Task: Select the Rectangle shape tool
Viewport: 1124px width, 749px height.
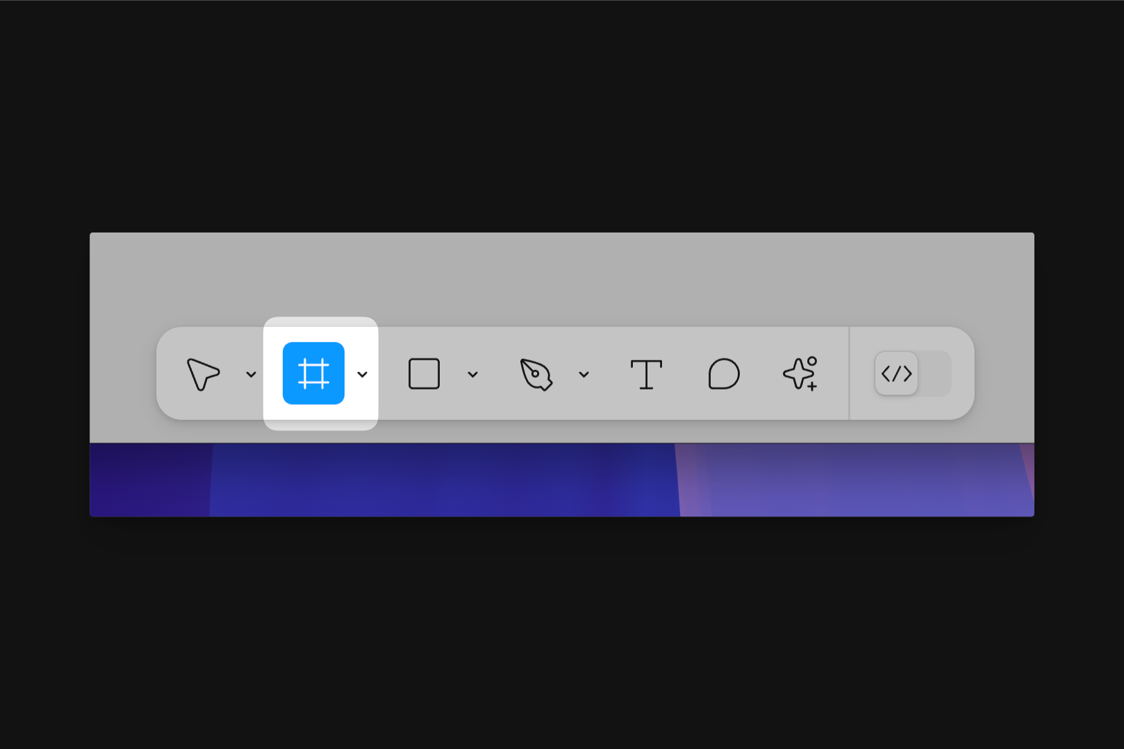Action: [x=424, y=374]
